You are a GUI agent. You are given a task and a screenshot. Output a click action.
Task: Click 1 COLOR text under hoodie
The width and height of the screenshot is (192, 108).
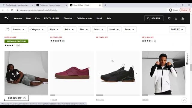click(x=145, y=100)
